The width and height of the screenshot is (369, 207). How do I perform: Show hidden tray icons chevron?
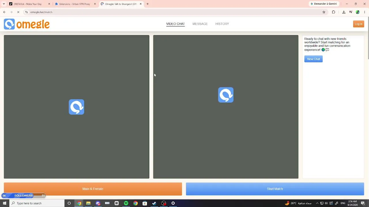click(x=317, y=203)
